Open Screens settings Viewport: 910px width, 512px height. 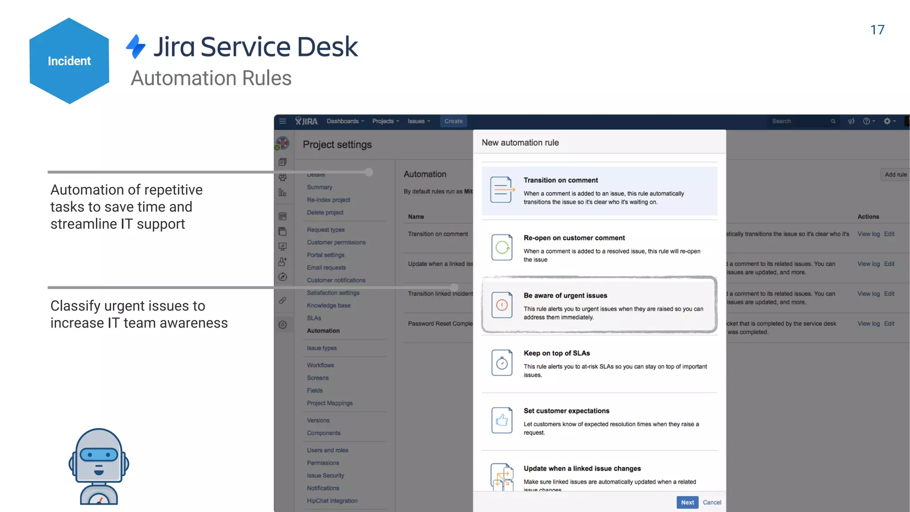[318, 378]
